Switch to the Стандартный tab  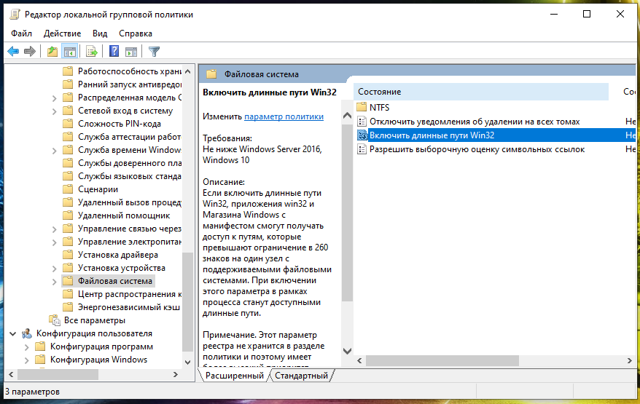pyautogui.click(x=302, y=376)
